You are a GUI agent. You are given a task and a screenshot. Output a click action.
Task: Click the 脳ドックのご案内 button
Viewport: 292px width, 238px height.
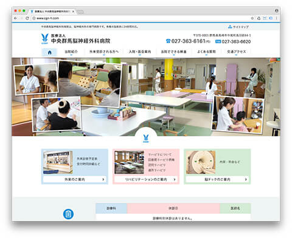(217, 179)
